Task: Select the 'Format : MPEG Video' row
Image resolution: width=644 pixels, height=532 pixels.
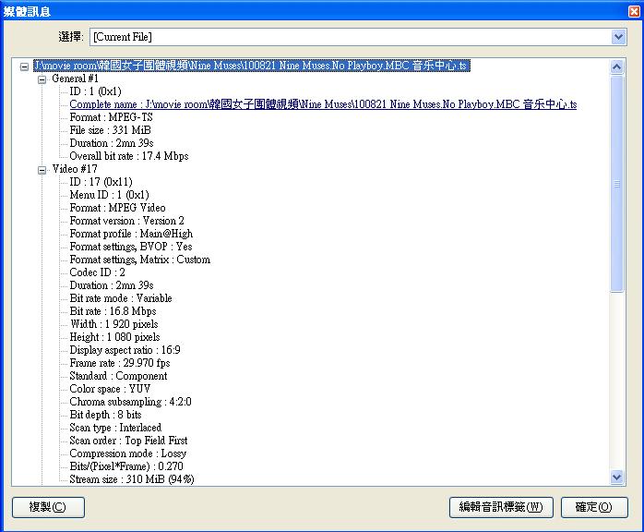Action: (117, 208)
